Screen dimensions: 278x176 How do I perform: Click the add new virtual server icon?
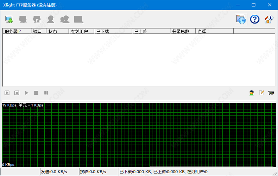(9, 19)
